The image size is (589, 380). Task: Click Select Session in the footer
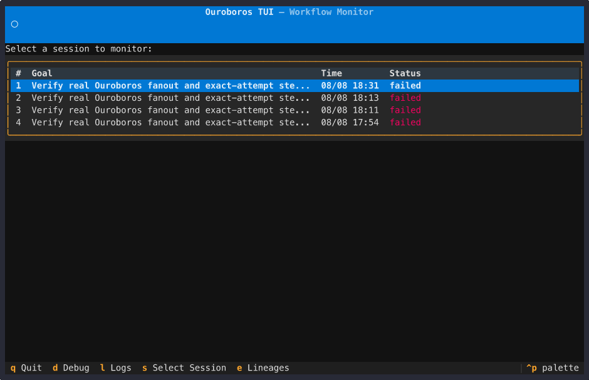click(184, 367)
